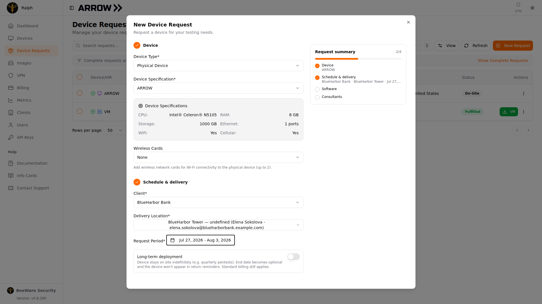The height and width of the screenshot is (304, 542).
Task: Click the Users person icon
Action: pos(11,125)
